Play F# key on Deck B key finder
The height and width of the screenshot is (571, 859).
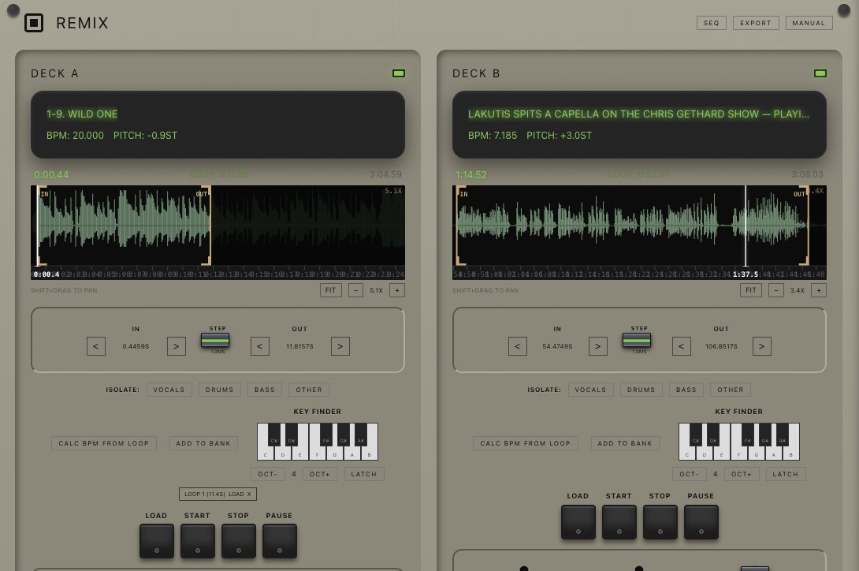(747, 435)
